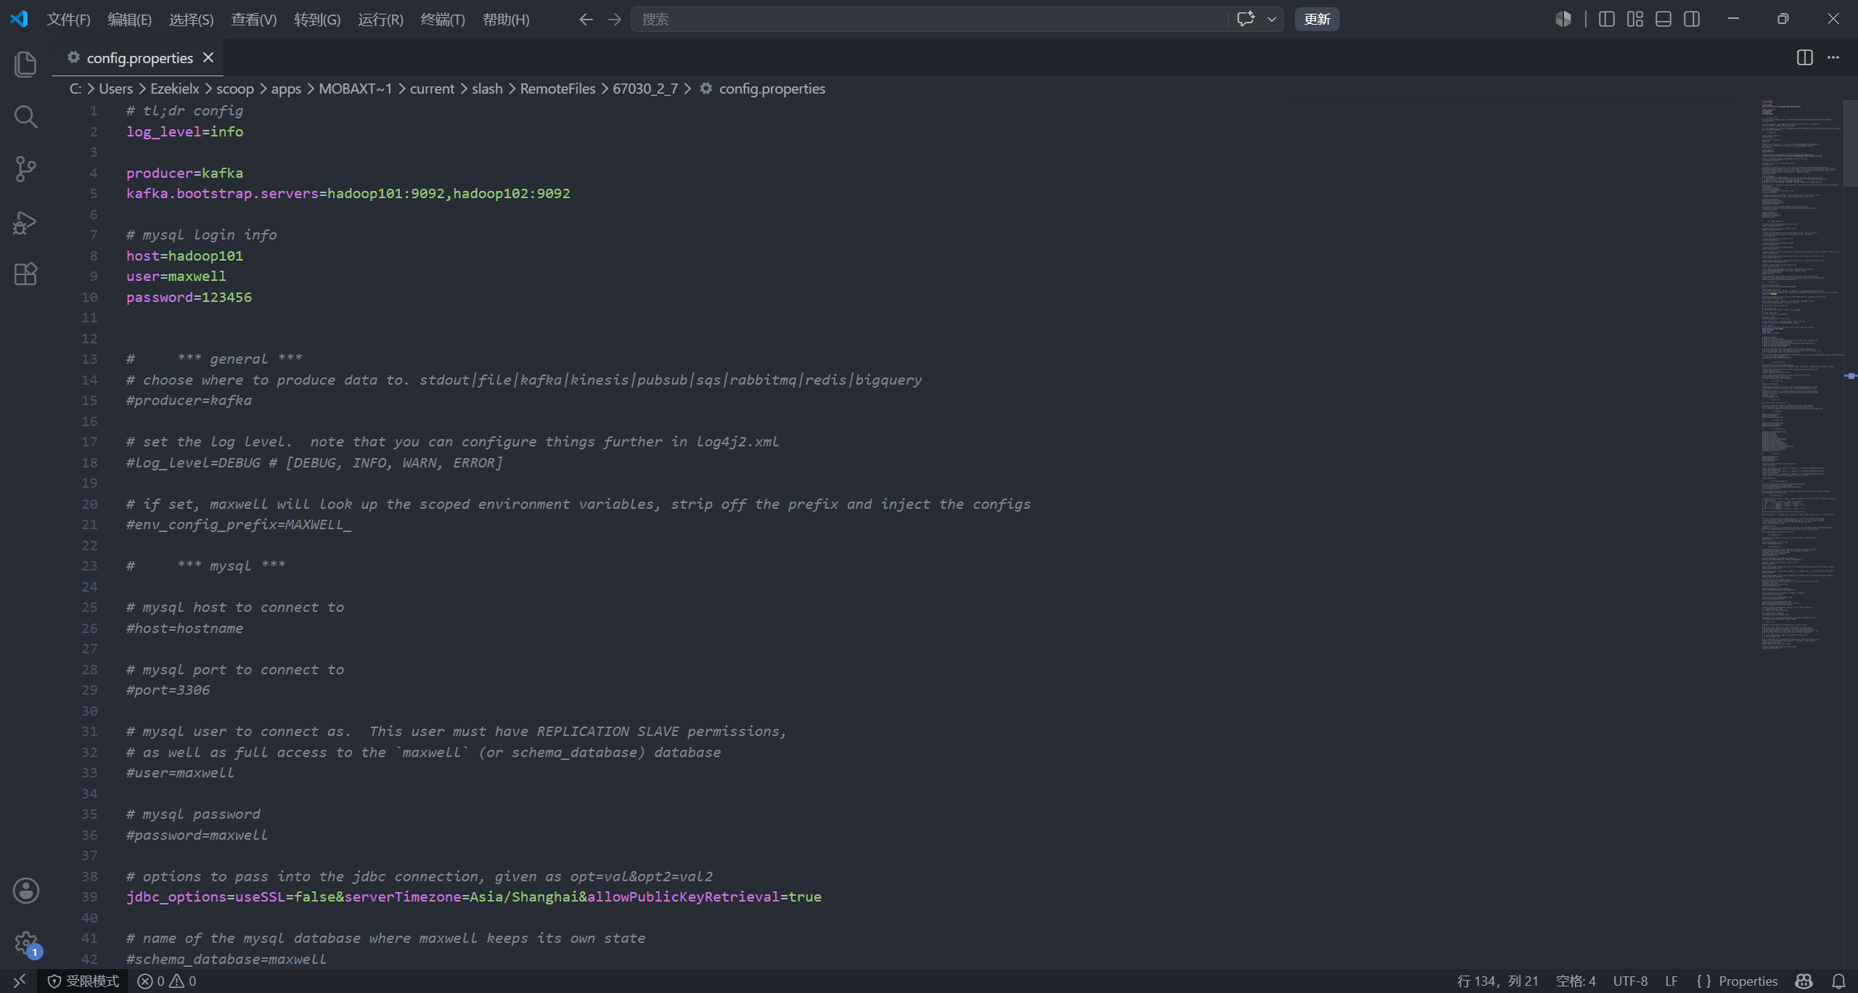Open the MOBAXT~1 breadcrumb dropdown

[356, 89]
